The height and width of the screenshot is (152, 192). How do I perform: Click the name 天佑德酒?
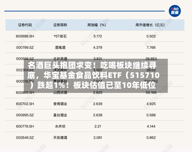[60, 138]
